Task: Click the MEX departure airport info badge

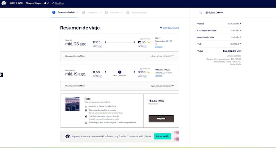Action: [100, 47]
